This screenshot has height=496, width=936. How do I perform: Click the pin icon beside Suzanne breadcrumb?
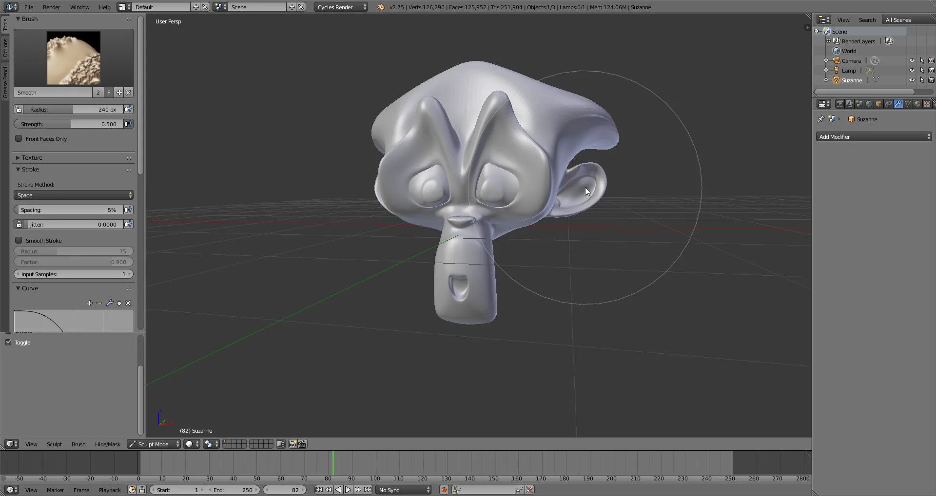(x=821, y=119)
